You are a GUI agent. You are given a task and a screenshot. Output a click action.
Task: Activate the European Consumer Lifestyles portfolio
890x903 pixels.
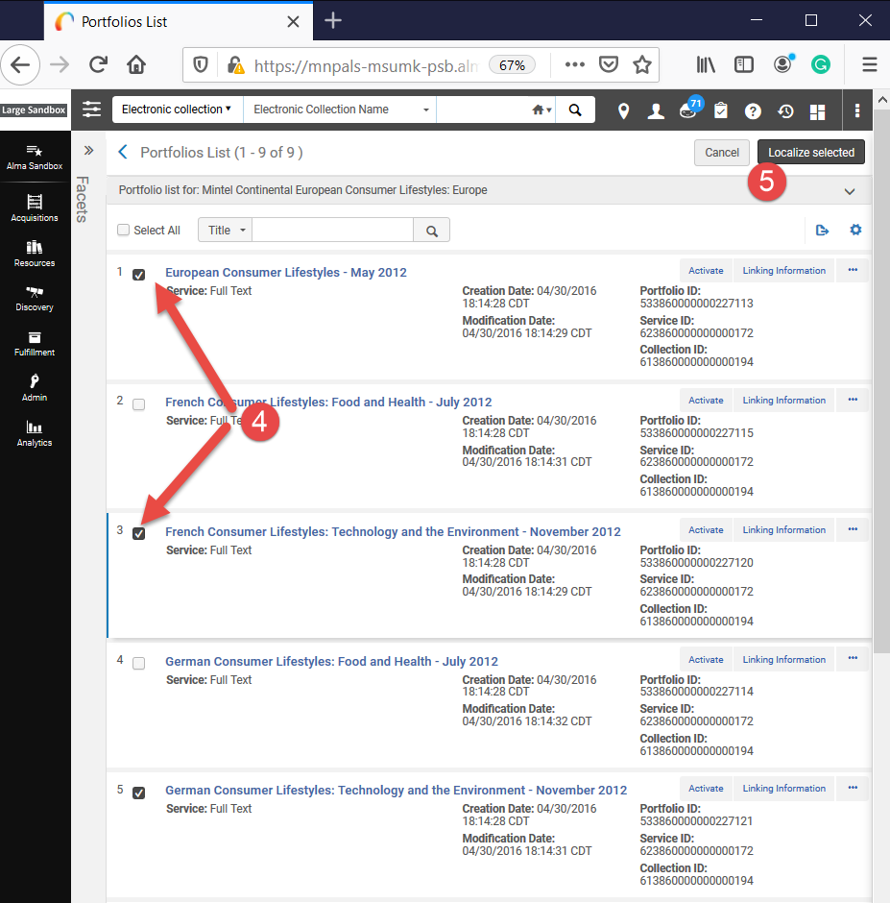tap(706, 271)
